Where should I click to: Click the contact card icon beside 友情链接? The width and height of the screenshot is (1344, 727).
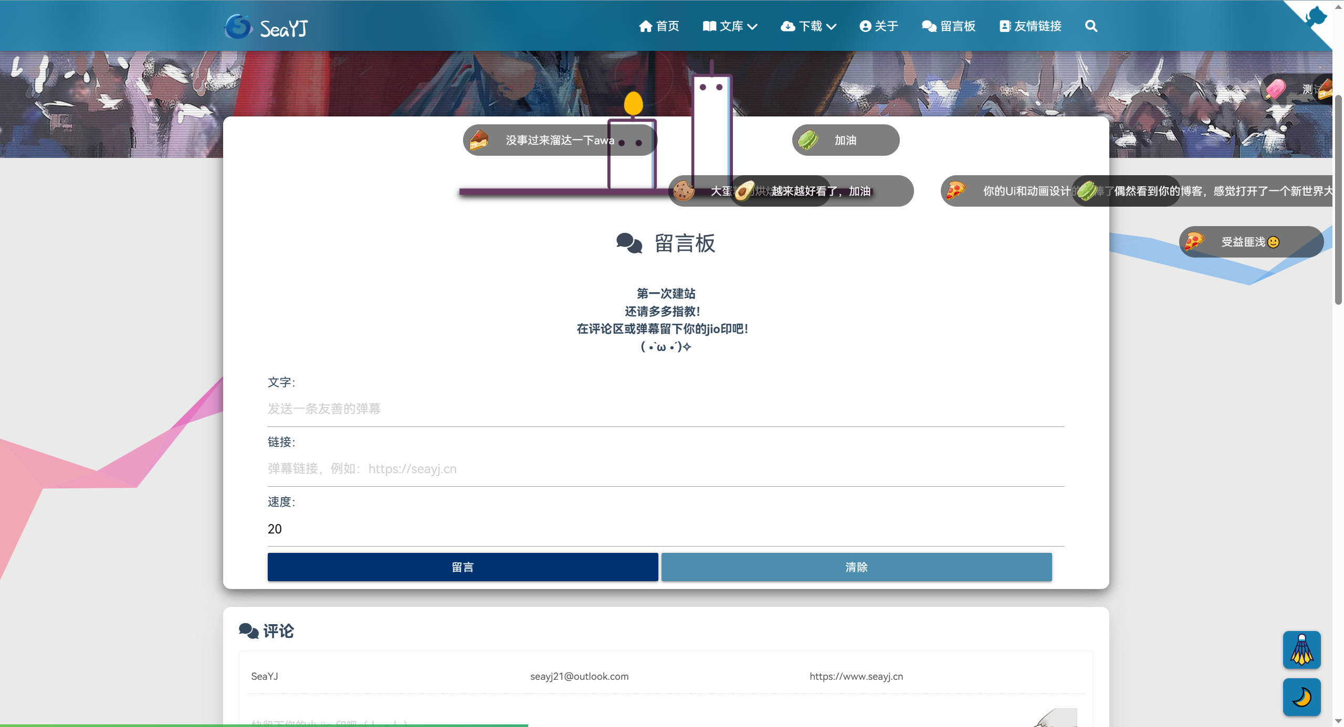click(1004, 26)
